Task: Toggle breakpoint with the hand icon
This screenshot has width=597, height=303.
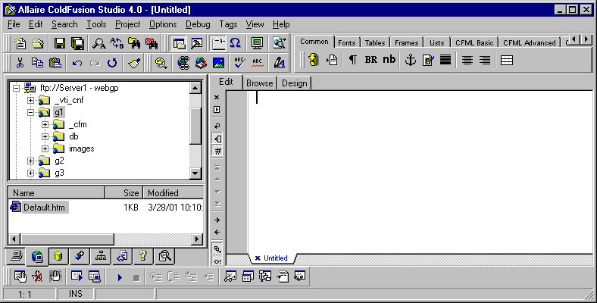Action: tap(20, 276)
